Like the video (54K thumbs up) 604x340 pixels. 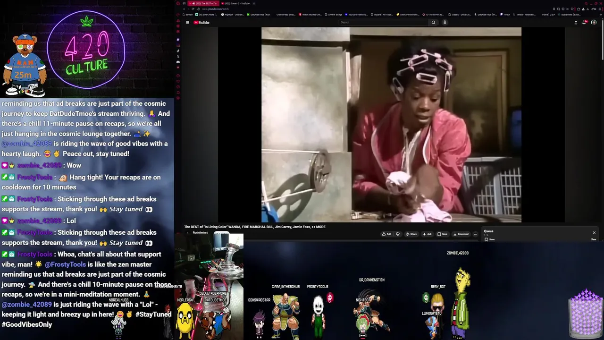point(387,234)
